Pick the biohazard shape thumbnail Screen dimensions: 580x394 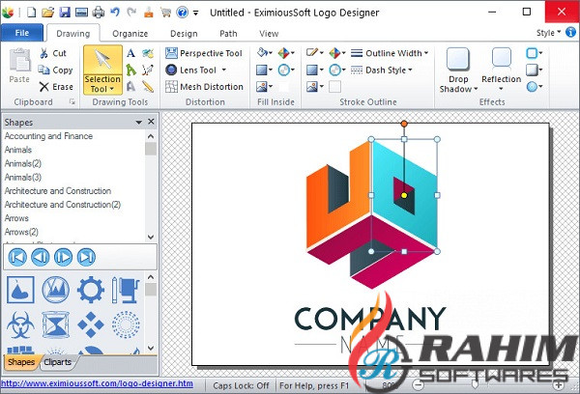click(20, 324)
